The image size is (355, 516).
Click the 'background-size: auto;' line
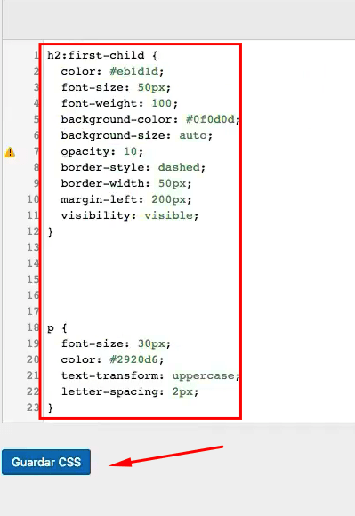coord(136,135)
